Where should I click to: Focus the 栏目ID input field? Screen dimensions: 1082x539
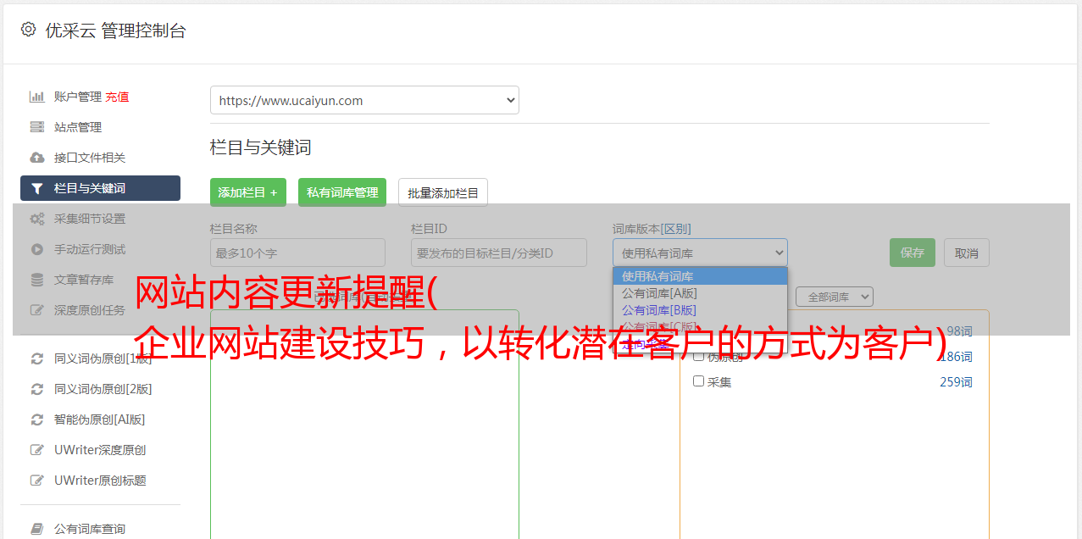(x=499, y=253)
